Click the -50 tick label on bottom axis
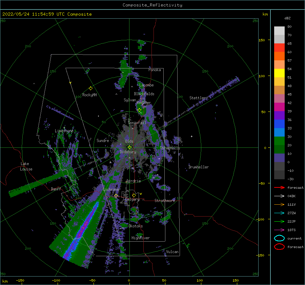The image size is (305, 285). pos(92,280)
